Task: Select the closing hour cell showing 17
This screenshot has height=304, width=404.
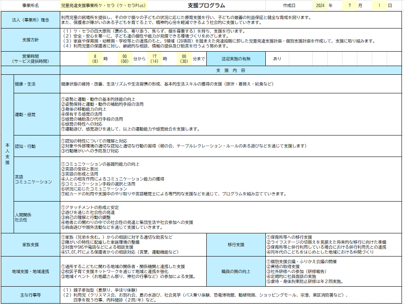Action: pos(154,59)
